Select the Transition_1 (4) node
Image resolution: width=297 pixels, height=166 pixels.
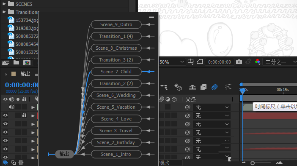coord(116,36)
